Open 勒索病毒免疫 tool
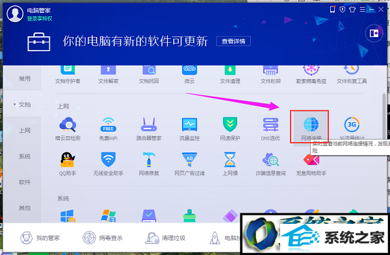The height and width of the screenshot is (255, 390). pyautogui.click(x=311, y=75)
